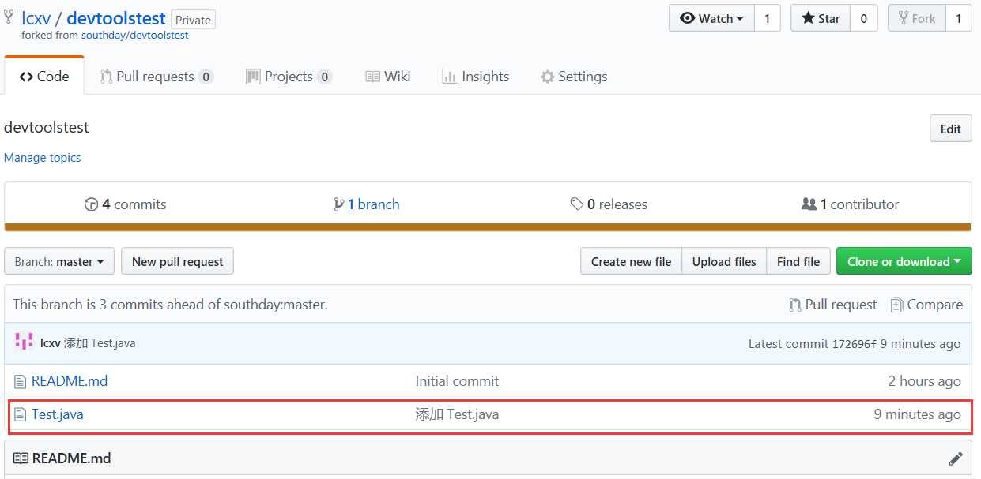Open the Branch: master dropdown
The image size is (981, 479).
click(x=59, y=261)
